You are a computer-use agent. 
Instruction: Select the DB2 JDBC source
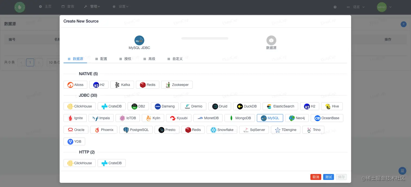pyautogui.click(x=138, y=106)
